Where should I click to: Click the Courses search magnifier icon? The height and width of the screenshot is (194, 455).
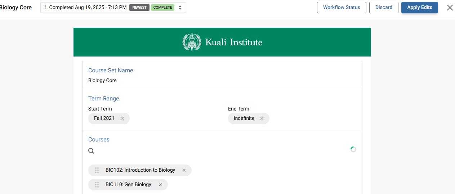[91, 151]
